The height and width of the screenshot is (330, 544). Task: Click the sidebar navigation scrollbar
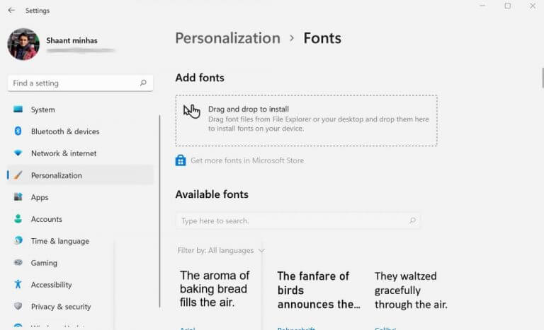[x=159, y=211]
